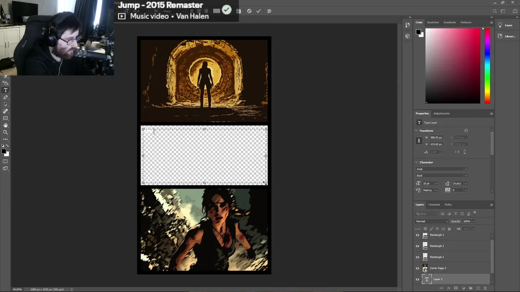Screen dimensions: 520x292
Task: Click the foreground color swatch in toolbar
Action: [3, 152]
